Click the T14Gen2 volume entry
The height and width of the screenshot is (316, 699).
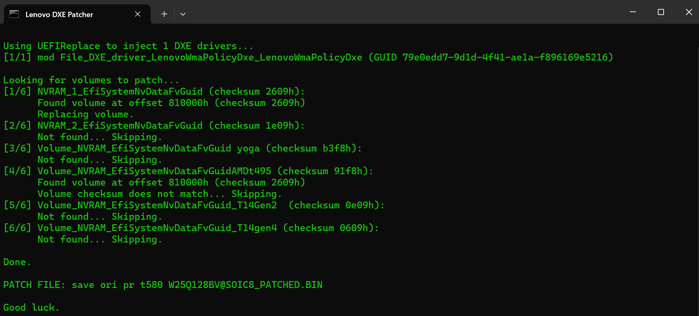[157, 206]
